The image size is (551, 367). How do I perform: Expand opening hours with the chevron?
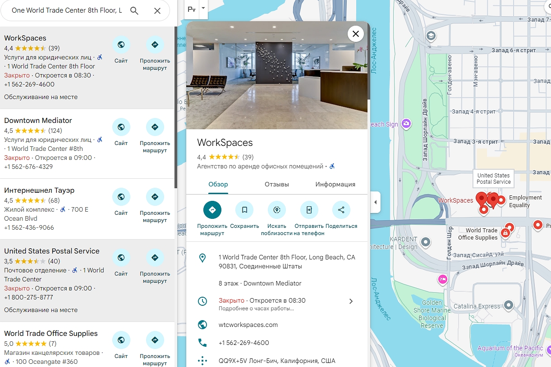click(351, 301)
